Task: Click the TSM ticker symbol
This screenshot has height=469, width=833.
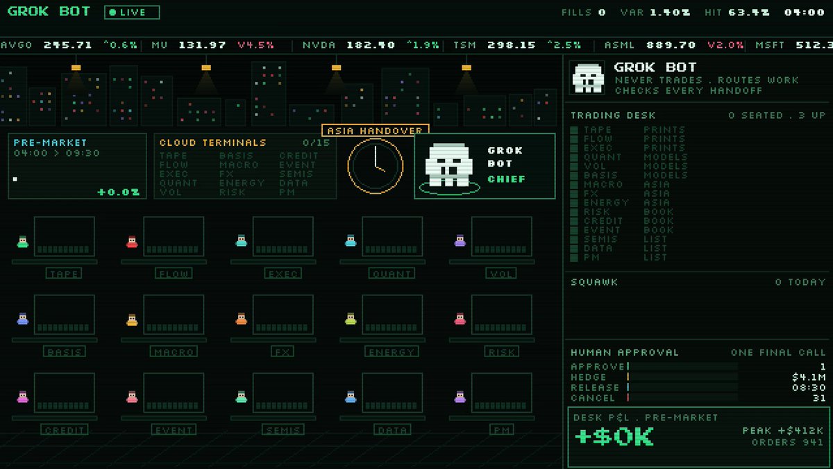Action: (465, 45)
